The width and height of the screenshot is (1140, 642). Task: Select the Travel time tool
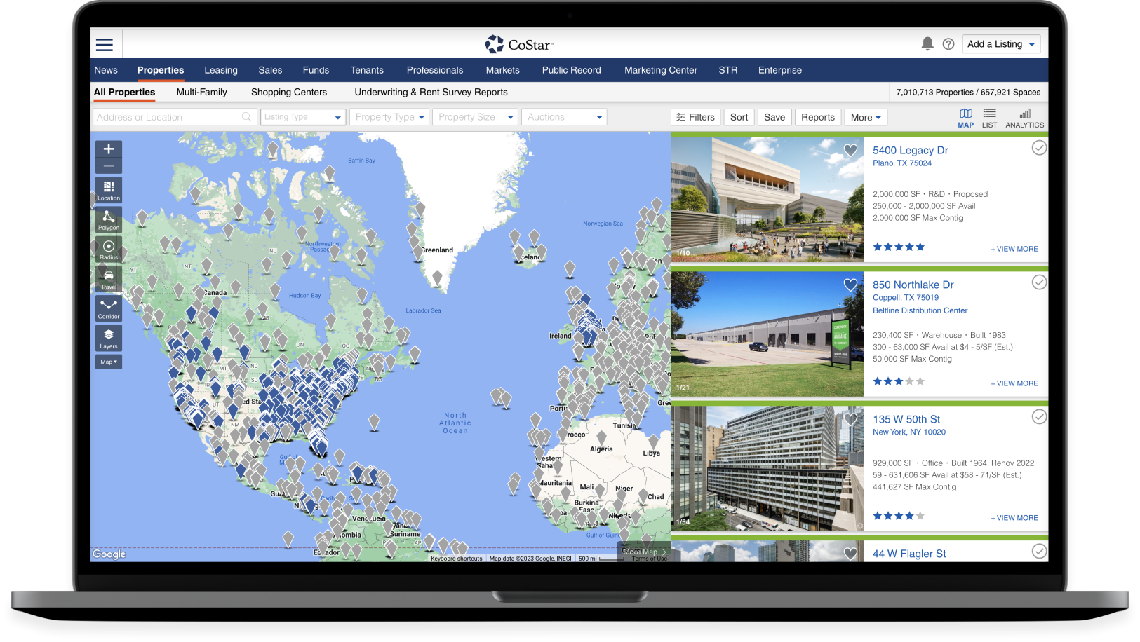tap(109, 279)
